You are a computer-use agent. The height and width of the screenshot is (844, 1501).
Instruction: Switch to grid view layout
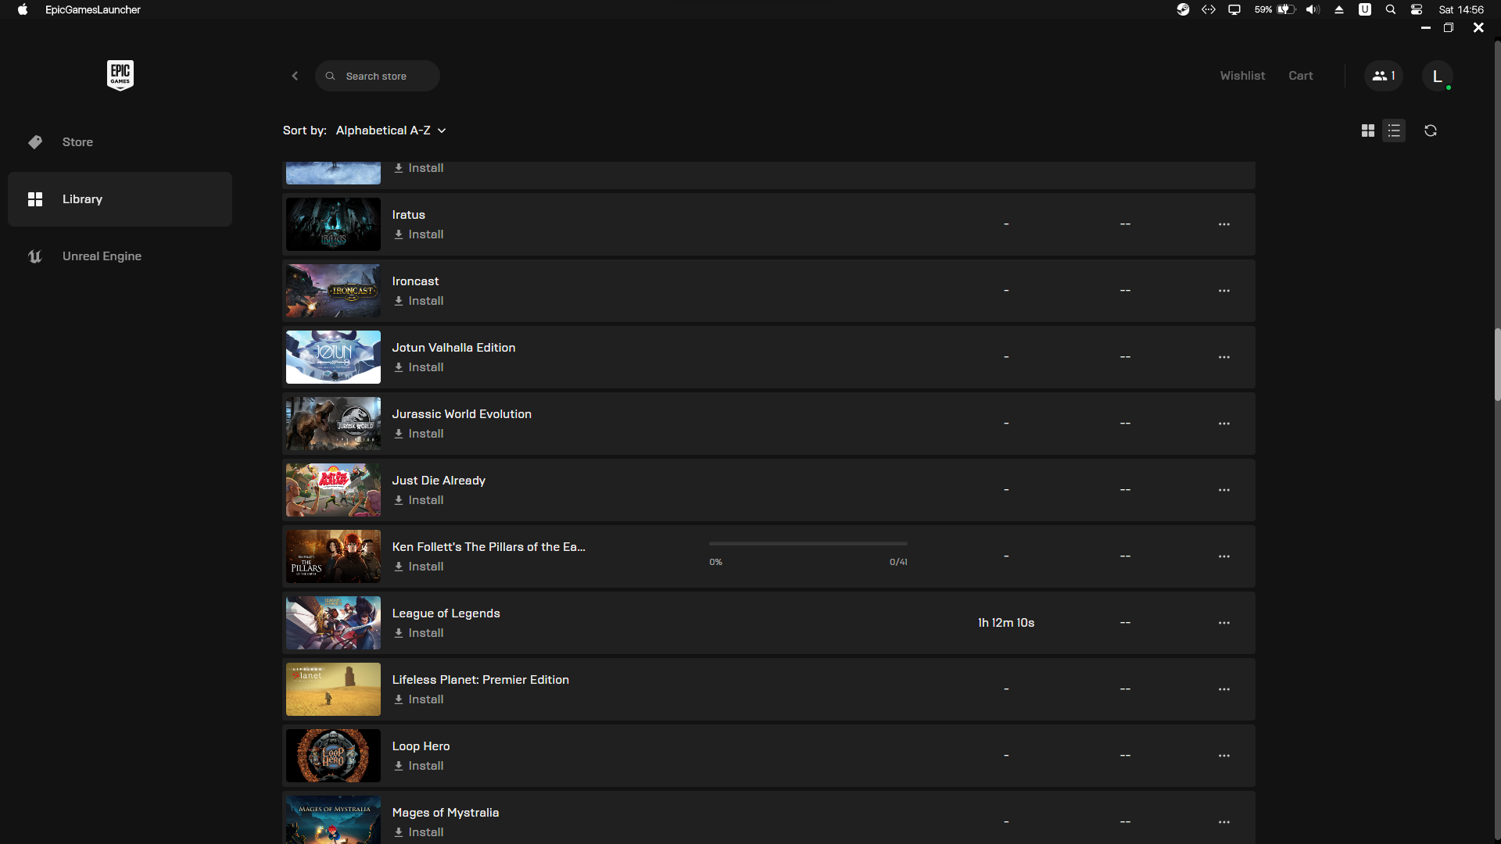1367,131
